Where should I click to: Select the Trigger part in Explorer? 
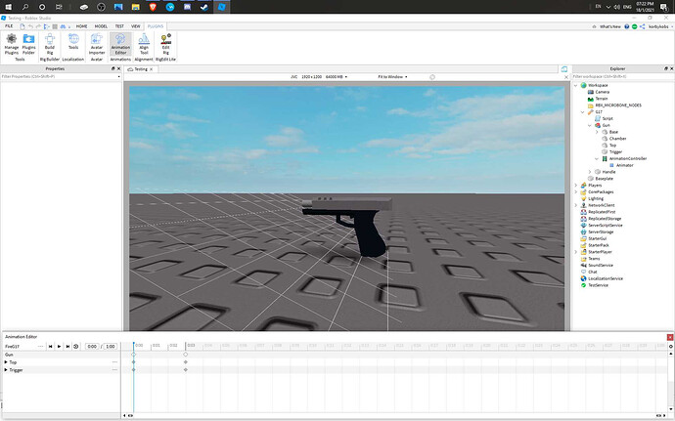(x=615, y=151)
